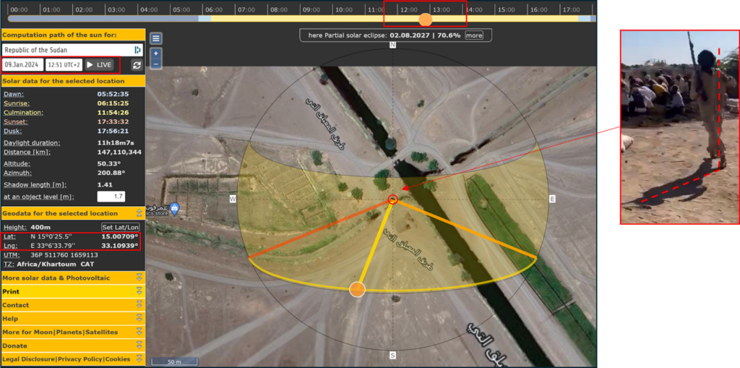Image resolution: width=740 pixels, height=368 pixels.
Task: Click the sun position marker on the map arc
Action: (x=357, y=290)
